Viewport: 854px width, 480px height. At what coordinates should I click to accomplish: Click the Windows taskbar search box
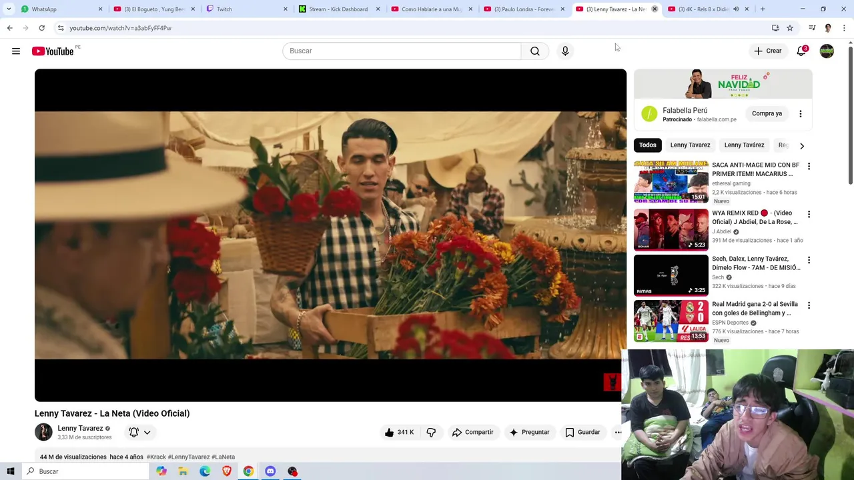(x=85, y=471)
